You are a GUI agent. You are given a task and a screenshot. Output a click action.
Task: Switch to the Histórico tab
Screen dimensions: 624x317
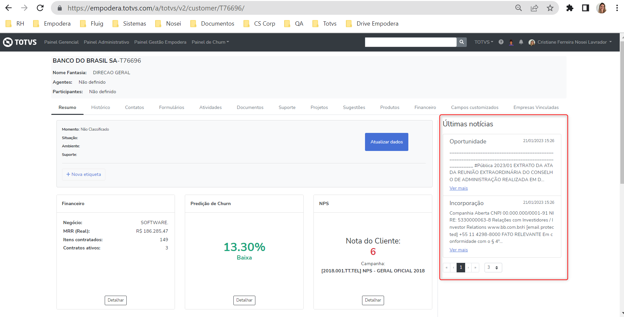[x=100, y=107]
